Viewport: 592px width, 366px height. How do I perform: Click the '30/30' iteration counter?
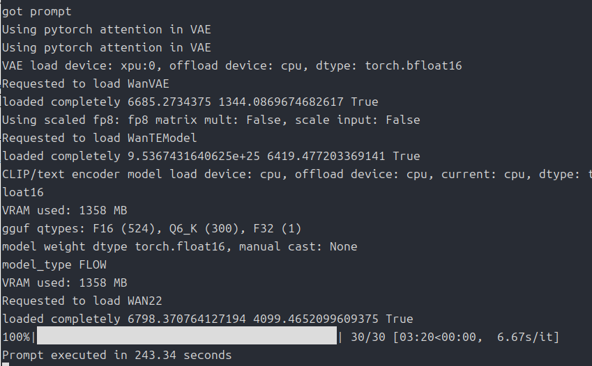click(367, 337)
